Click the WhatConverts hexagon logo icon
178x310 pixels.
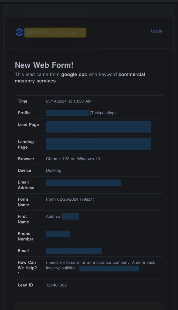click(x=19, y=32)
